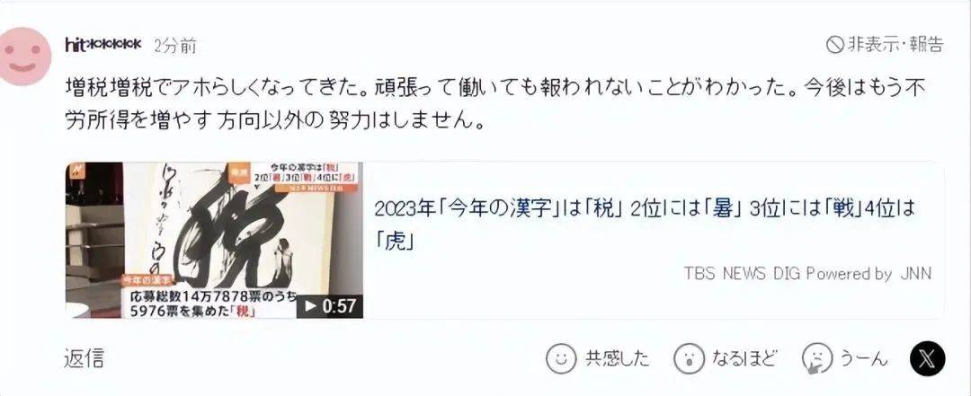Select the 非表示・報告 text link

click(x=895, y=44)
